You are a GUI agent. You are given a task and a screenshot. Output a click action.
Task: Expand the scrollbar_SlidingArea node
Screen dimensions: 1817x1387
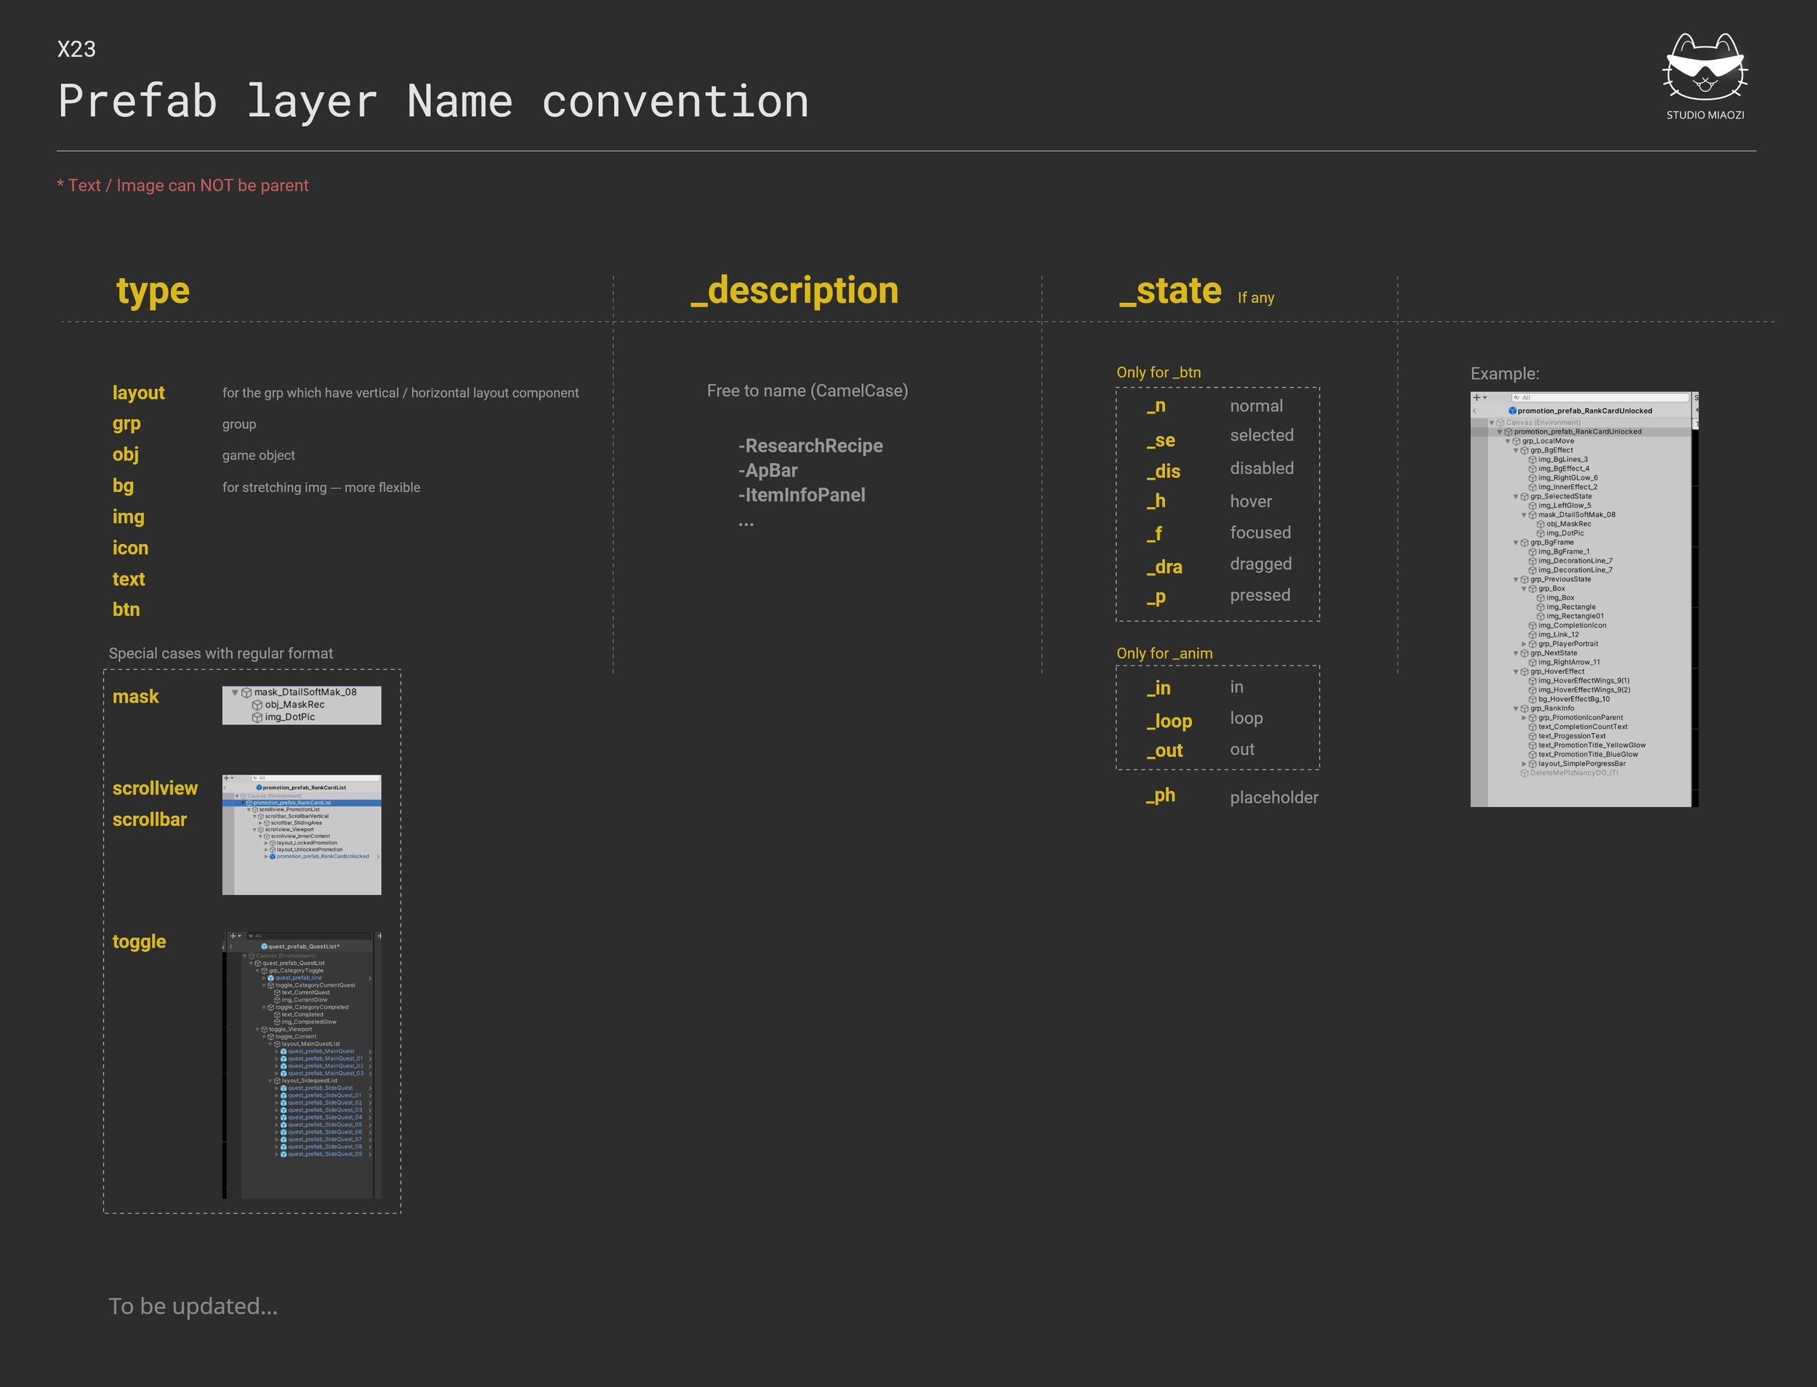click(261, 823)
